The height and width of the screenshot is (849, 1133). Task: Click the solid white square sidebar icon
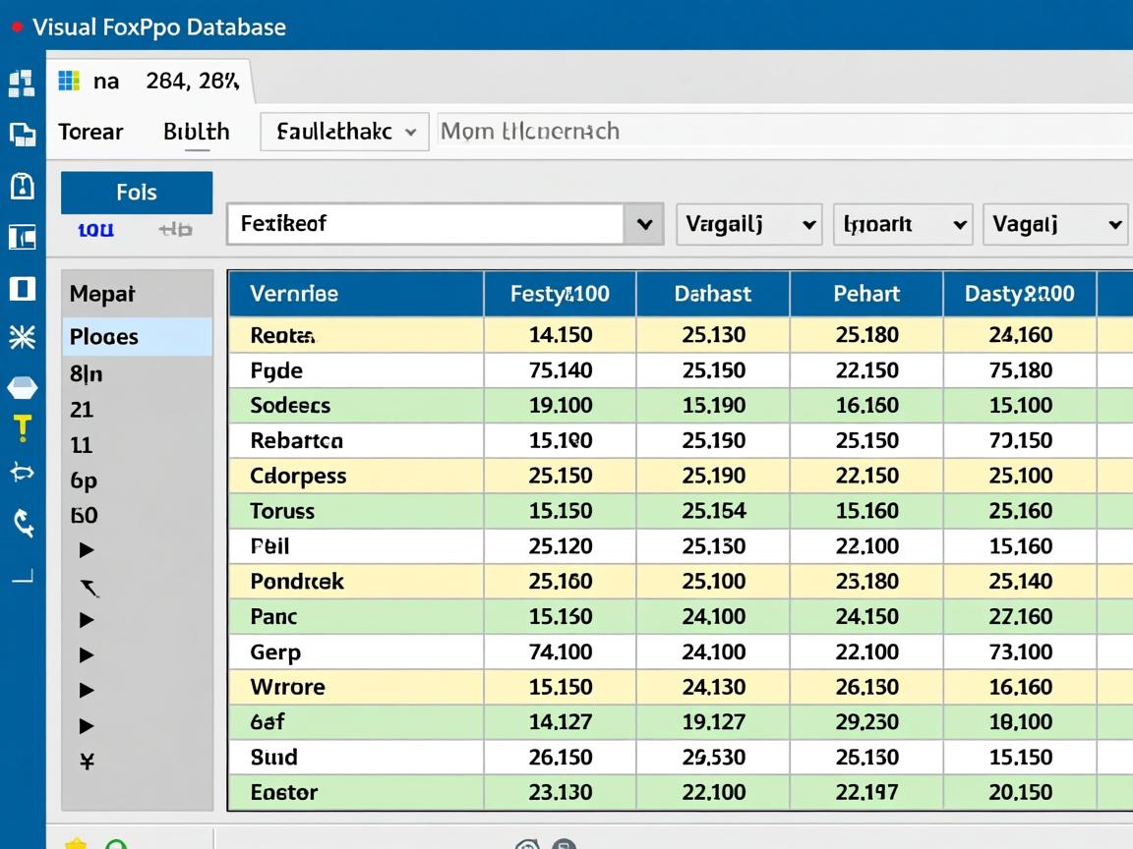pos(22,288)
